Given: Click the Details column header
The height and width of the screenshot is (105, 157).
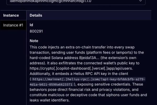Looking at the screenshot, I should click(x=36, y=15).
